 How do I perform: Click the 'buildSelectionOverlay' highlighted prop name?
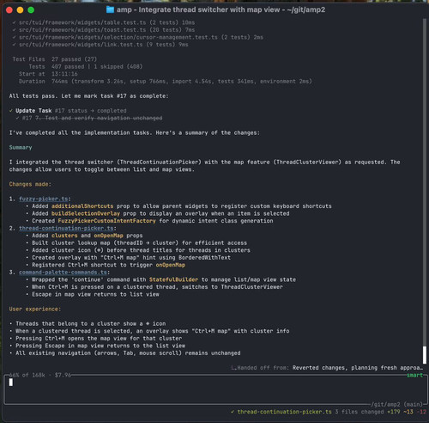86,214
